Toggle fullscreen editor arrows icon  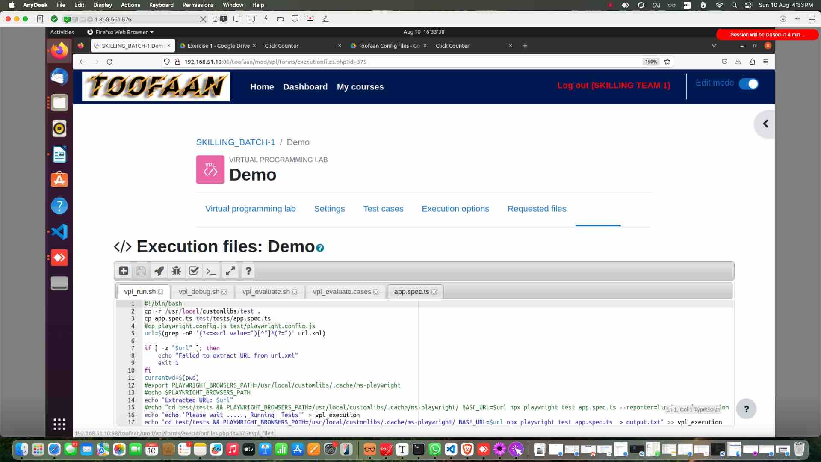230,271
